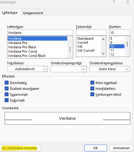Switch to the Geavanceerd tab
Screen dimensions: 134x152
(x=33, y=13)
